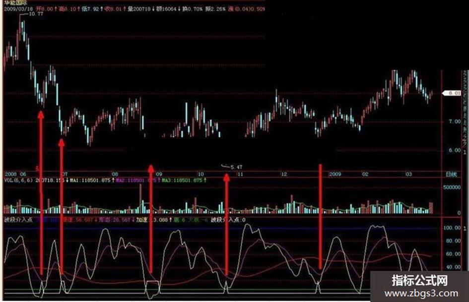Click the 11 month marker on time axis

[240, 174]
